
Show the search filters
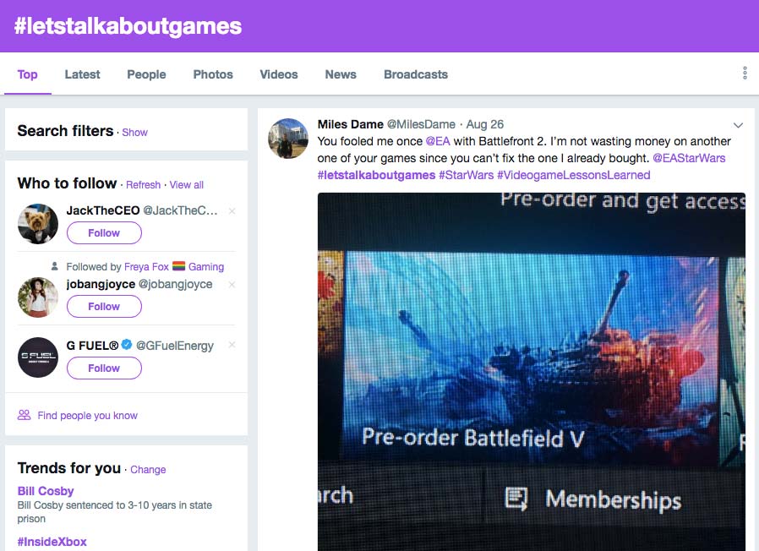pos(134,133)
